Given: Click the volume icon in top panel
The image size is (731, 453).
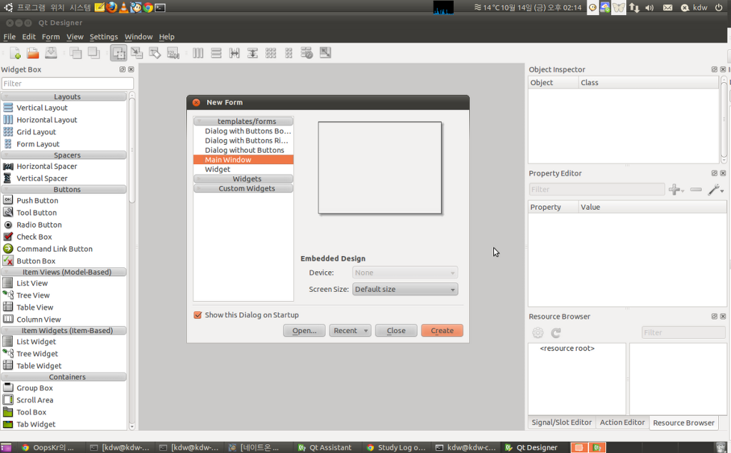Looking at the screenshot, I should 650,7.
